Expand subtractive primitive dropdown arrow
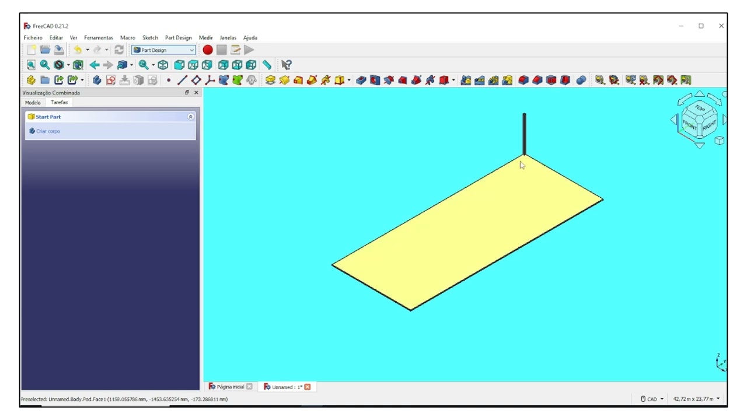 tap(453, 80)
